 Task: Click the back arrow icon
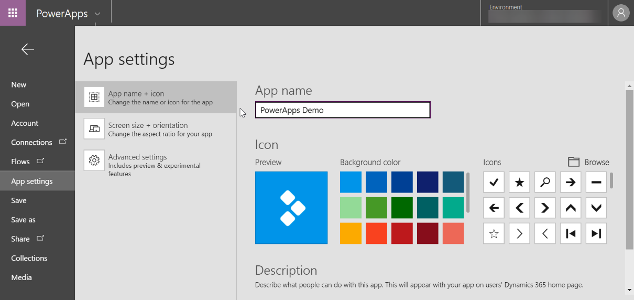(28, 49)
